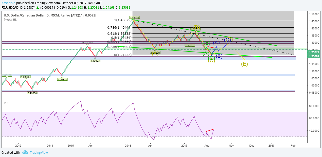The image size is (322, 157).
Task: Click the red divergence line on RSI
Action: pyautogui.click(x=210, y=130)
